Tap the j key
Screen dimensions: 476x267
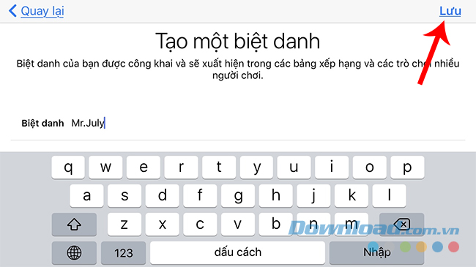(313, 196)
